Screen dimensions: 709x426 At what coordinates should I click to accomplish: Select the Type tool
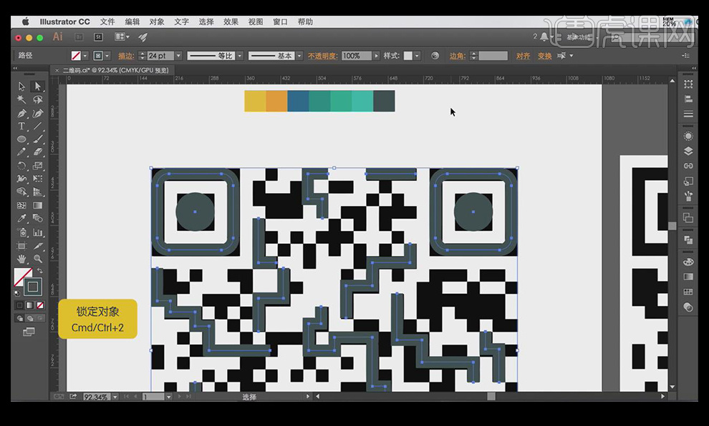pos(21,126)
